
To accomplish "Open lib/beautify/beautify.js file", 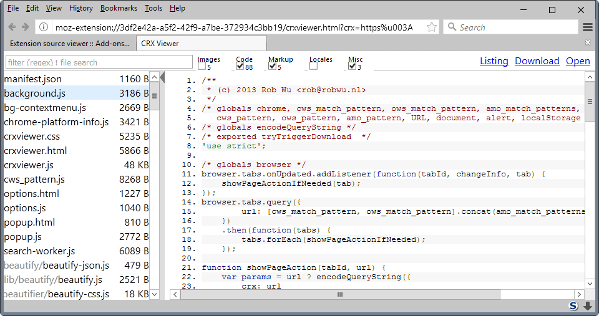I will [x=76, y=280].
